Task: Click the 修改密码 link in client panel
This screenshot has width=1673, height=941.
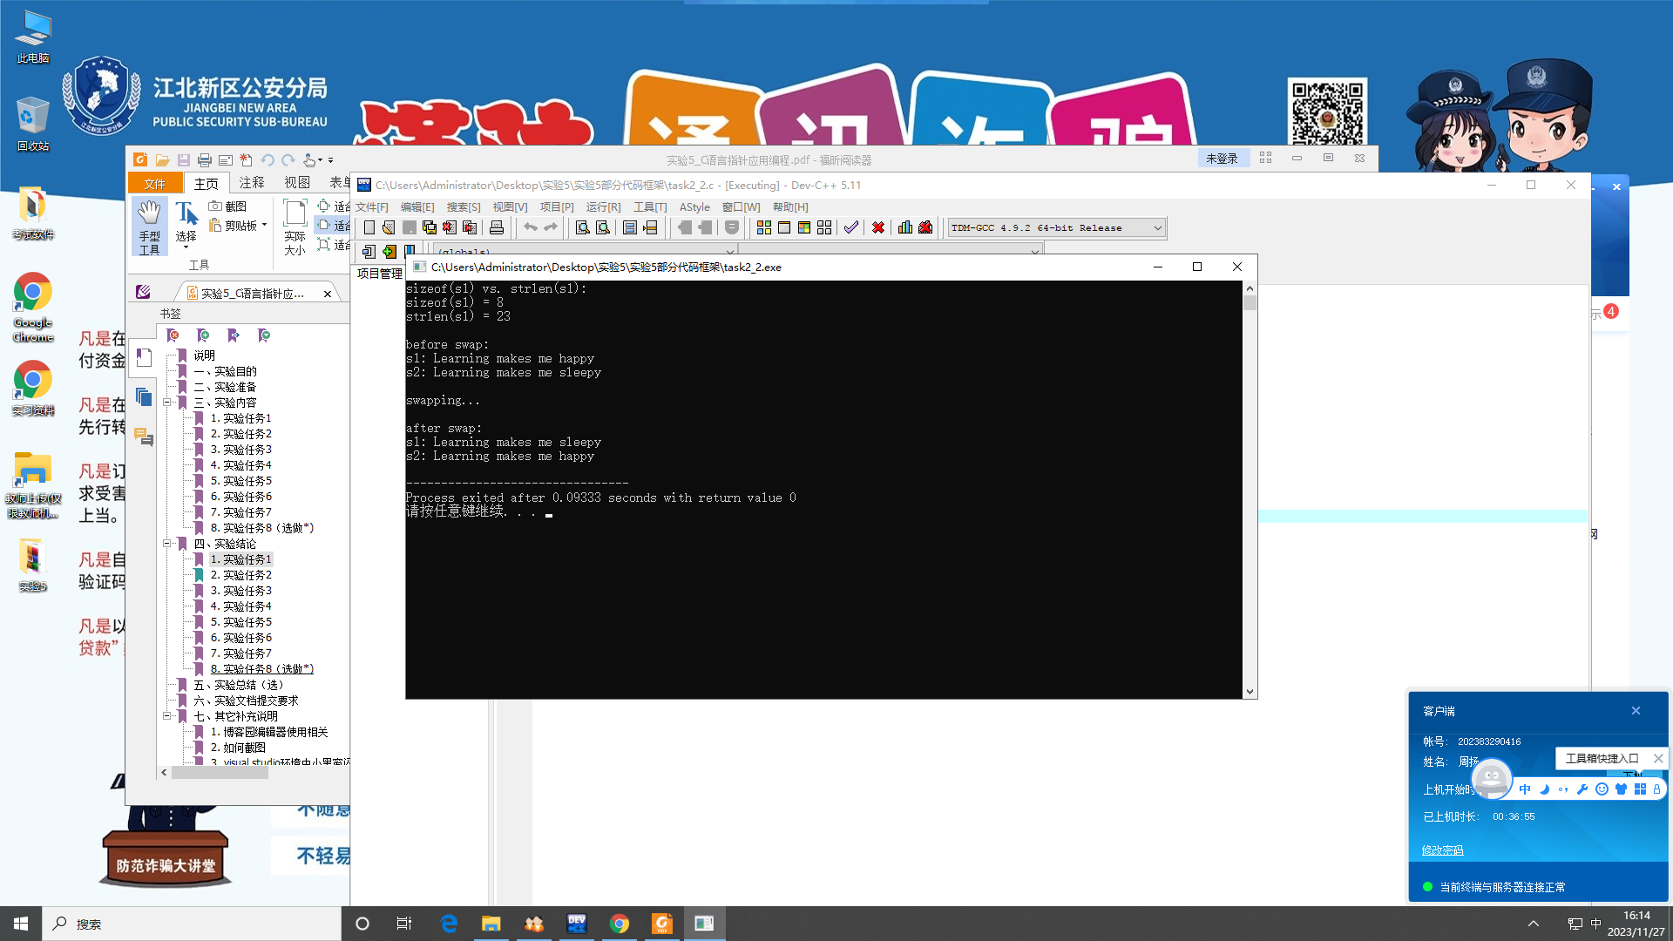Action: 1442,850
